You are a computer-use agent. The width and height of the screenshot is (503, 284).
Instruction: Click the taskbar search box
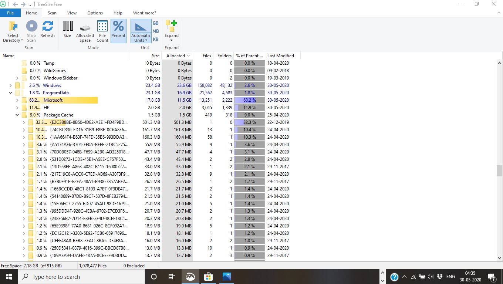coord(81,277)
